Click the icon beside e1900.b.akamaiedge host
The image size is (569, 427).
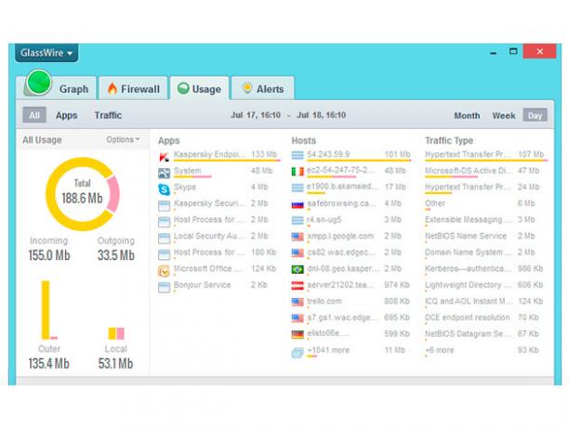tap(298, 188)
